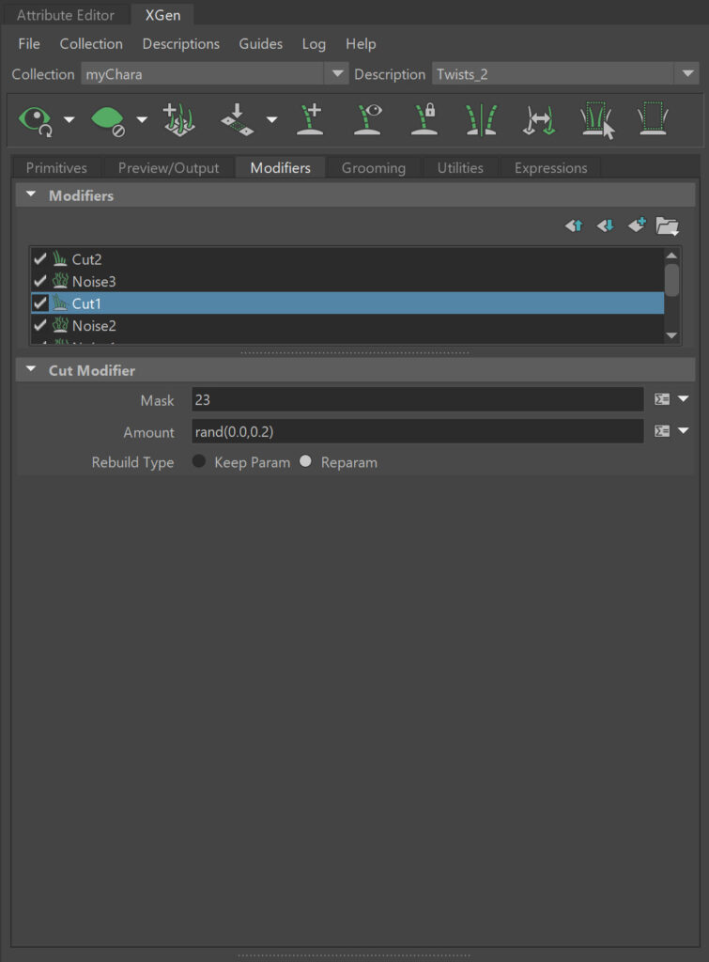This screenshot has height=962, width=709.
Task: Open the Help menu
Action: [361, 44]
